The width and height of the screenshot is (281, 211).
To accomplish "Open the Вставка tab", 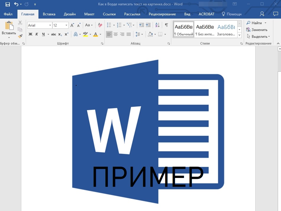I will tap(49, 14).
